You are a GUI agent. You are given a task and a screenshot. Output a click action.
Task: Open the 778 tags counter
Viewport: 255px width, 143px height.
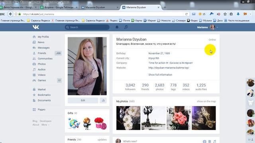pyautogui.click(x=173, y=87)
